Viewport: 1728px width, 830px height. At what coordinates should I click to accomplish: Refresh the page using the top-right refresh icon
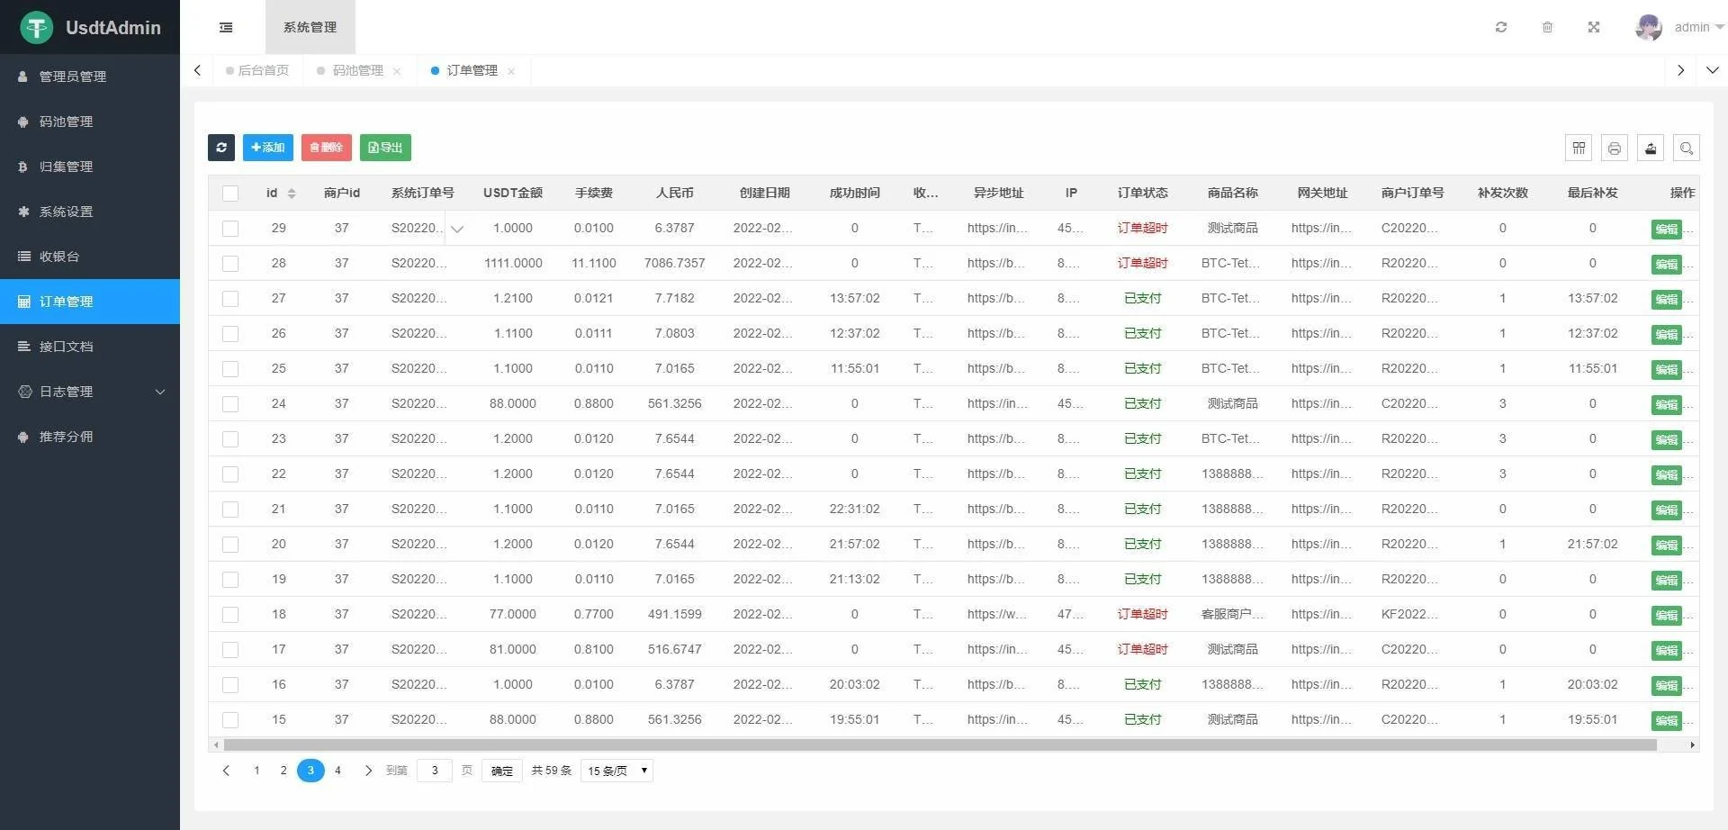[x=1500, y=27]
